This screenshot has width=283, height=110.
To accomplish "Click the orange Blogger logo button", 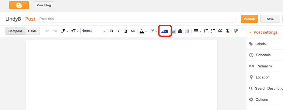I will tap(19, 5).
